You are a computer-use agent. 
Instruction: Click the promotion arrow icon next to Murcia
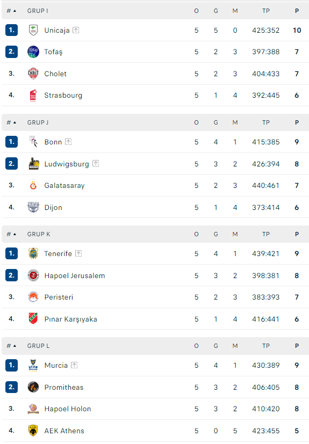point(74,365)
